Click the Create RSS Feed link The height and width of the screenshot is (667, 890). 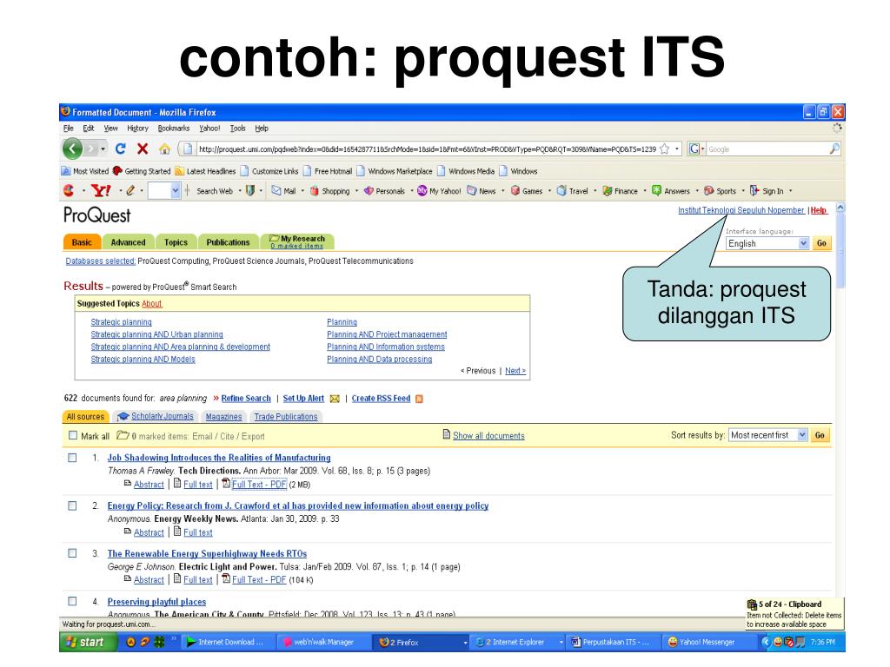click(x=381, y=399)
